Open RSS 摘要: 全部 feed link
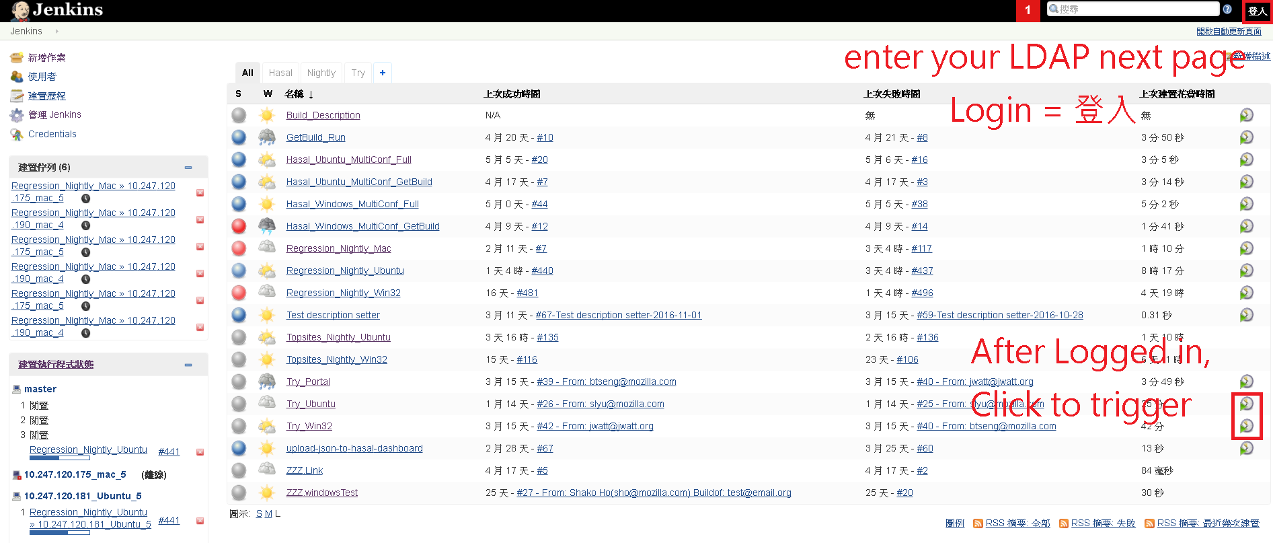The height and width of the screenshot is (543, 1273). click(x=1017, y=523)
